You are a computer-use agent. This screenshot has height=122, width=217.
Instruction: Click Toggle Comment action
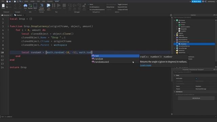(x=122, y=4)
